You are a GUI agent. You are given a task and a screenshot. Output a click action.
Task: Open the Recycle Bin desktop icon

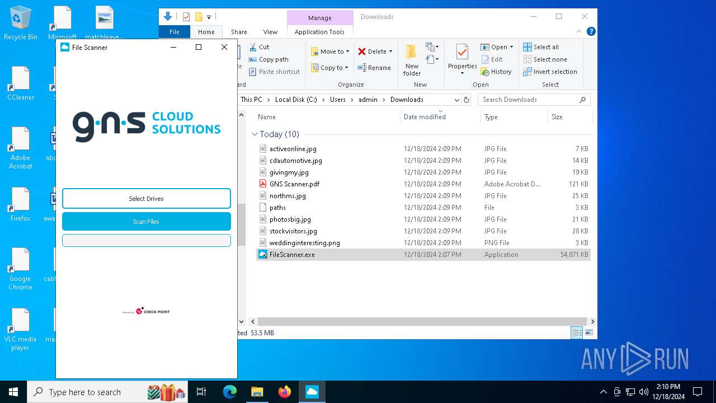(21, 24)
